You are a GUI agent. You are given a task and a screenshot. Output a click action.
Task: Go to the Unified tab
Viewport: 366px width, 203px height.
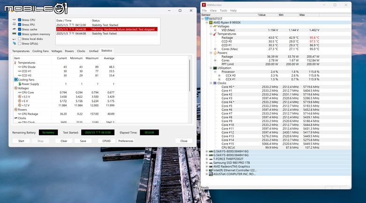pos(93,51)
